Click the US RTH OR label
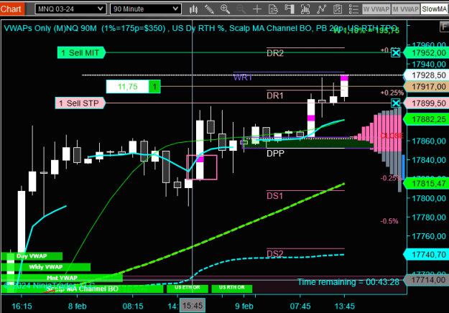Screen dimensions: 449x313 click(232, 288)
